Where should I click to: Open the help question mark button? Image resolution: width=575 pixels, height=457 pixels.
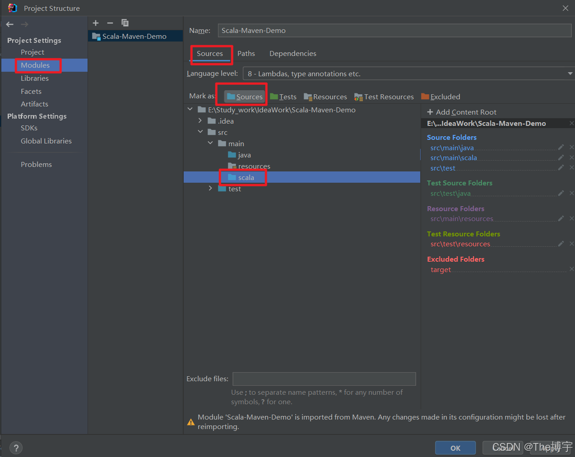(16, 448)
